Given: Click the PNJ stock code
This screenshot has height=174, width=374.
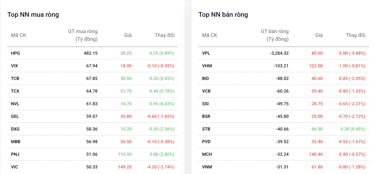Looking at the screenshot, I should tap(15, 154).
